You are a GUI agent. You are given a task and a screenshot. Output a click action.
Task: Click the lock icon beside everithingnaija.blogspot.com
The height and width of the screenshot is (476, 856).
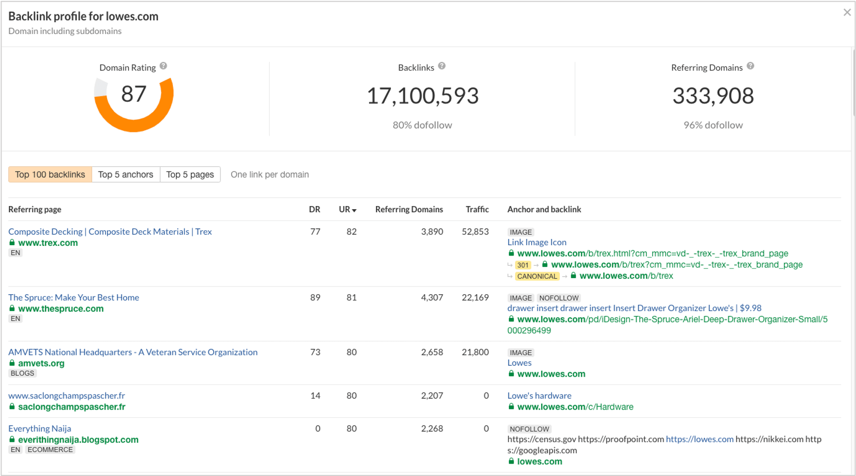click(12, 439)
